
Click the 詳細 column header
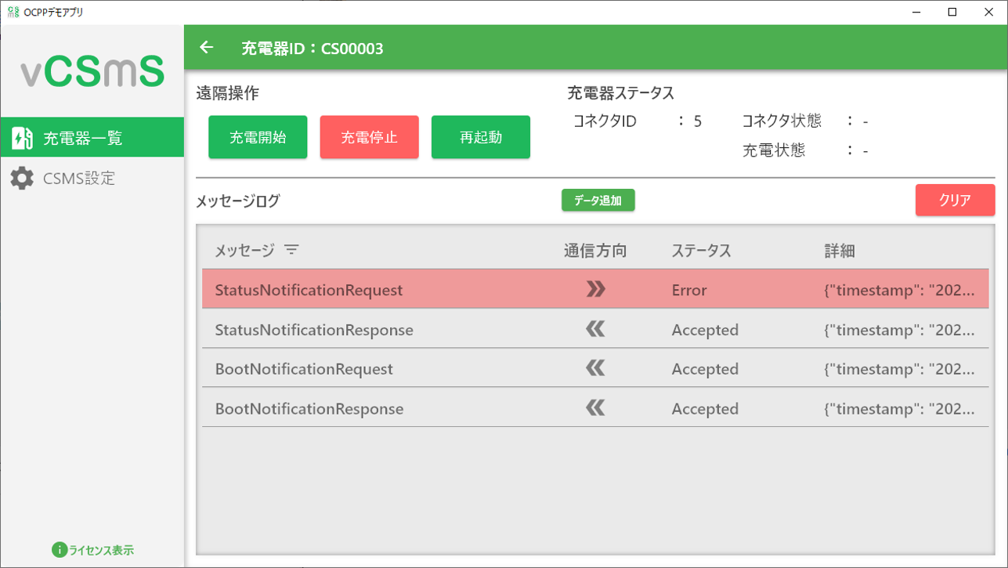pyautogui.click(x=840, y=251)
